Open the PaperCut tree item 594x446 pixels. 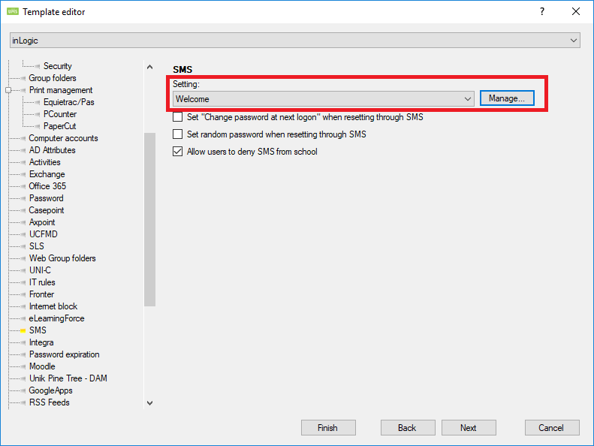pyautogui.click(x=59, y=126)
